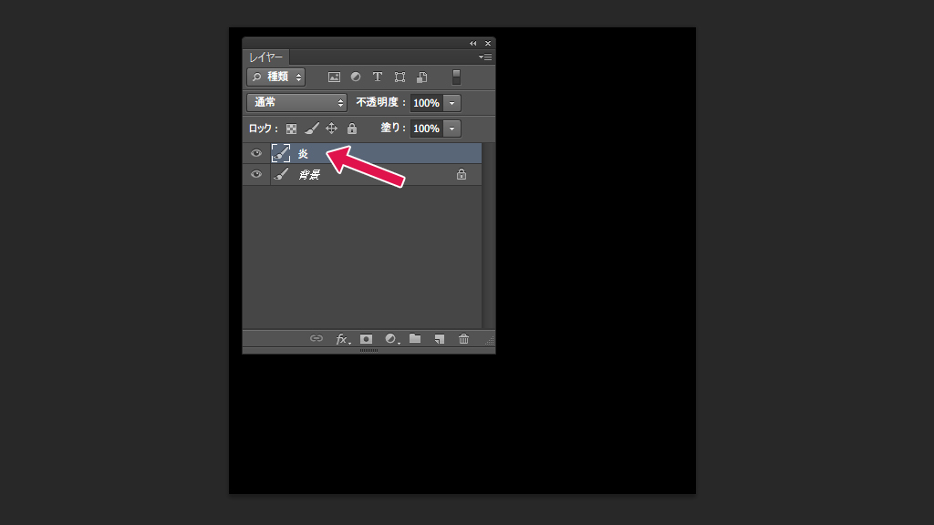934x525 pixels.
Task: Click the lock all padlock icon
Action: (x=352, y=128)
